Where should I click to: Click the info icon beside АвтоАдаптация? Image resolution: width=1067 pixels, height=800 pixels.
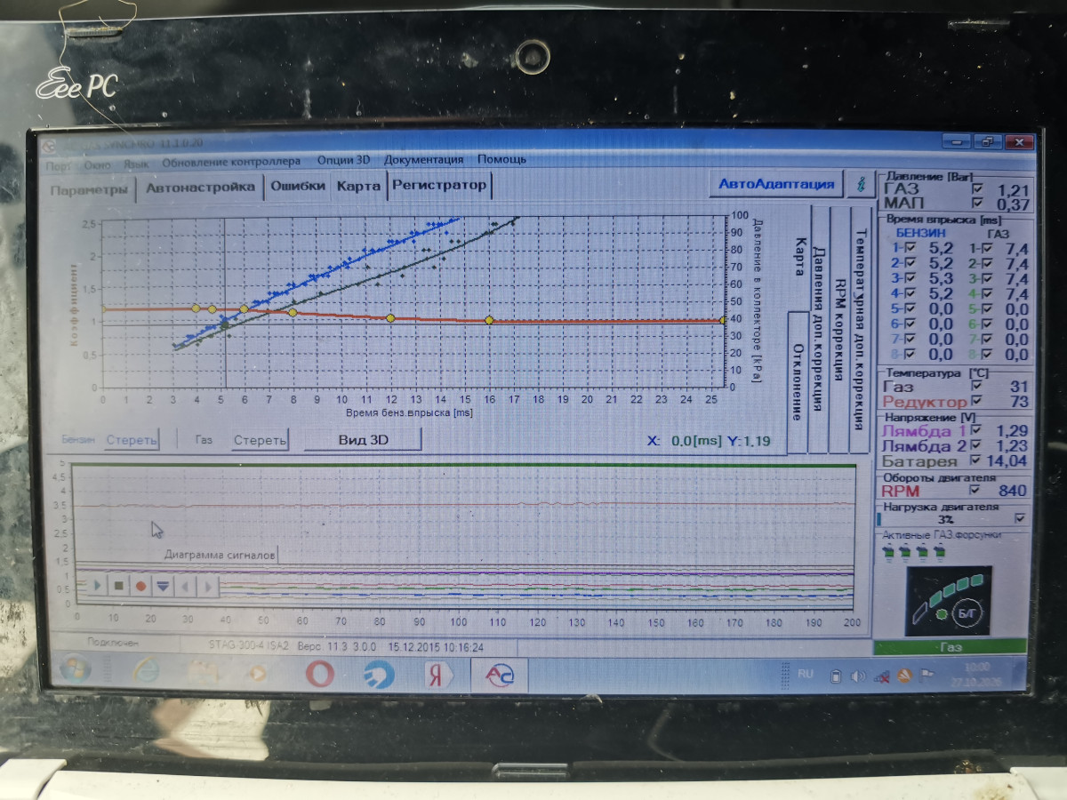point(860,184)
